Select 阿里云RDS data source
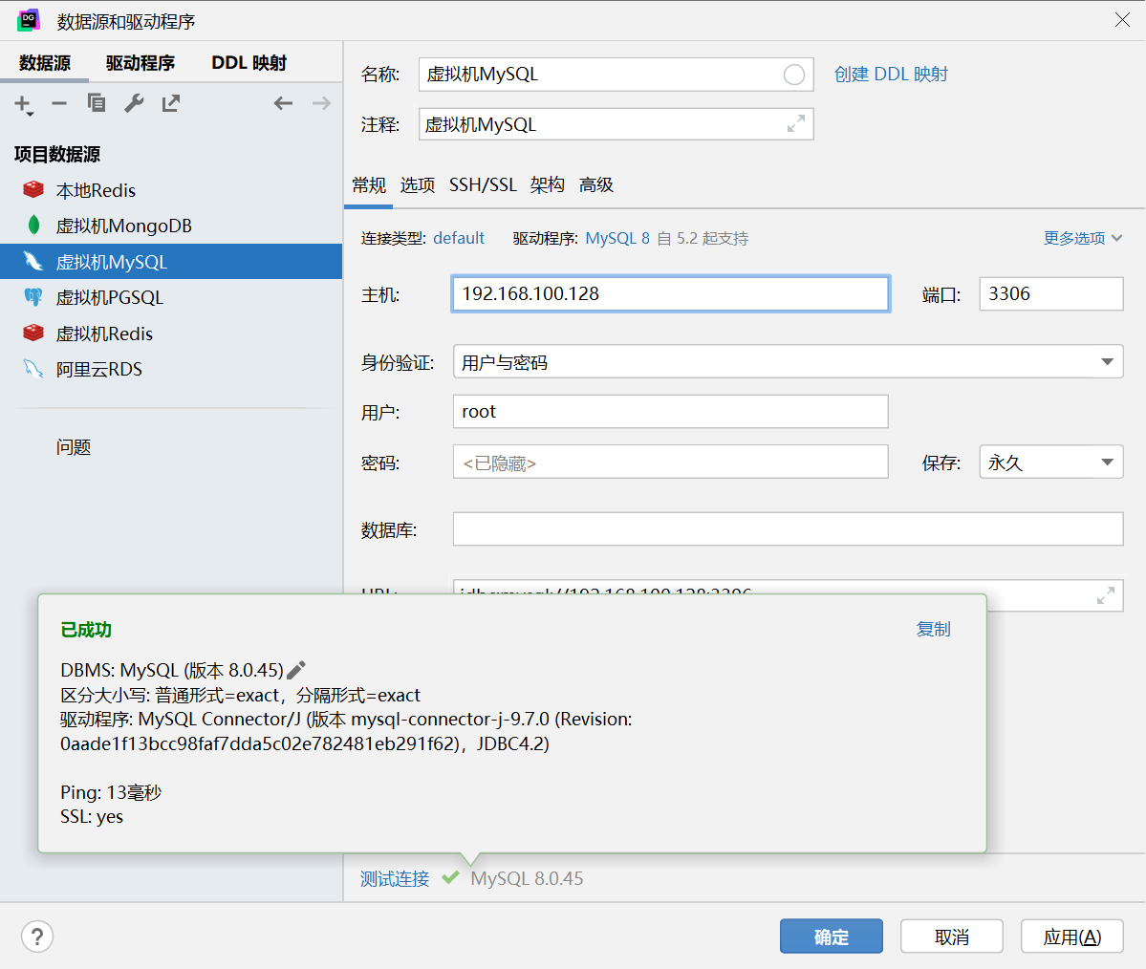Image resolution: width=1146 pixels, height=969 pixels. (171, 369)
